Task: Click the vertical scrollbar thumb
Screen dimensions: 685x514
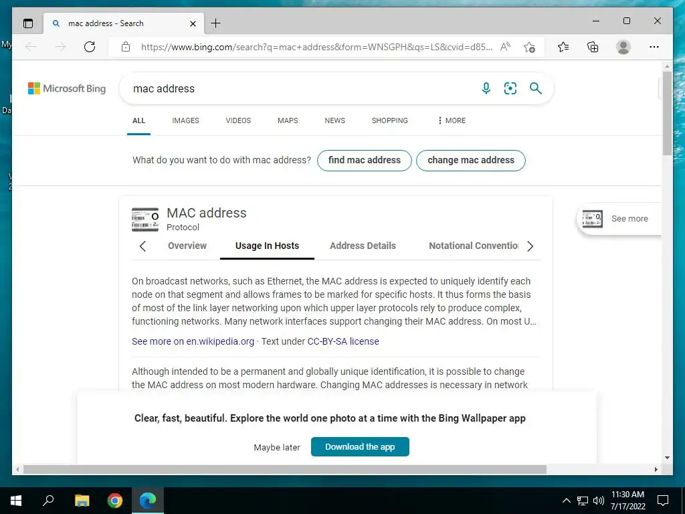Action: point(667,114)
